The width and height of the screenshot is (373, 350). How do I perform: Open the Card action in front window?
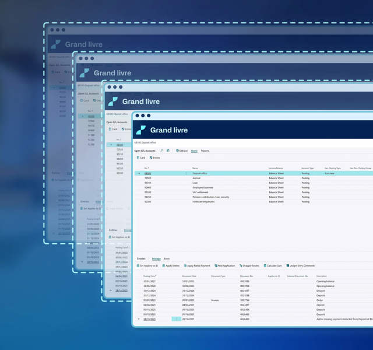[x=141, y=157]
